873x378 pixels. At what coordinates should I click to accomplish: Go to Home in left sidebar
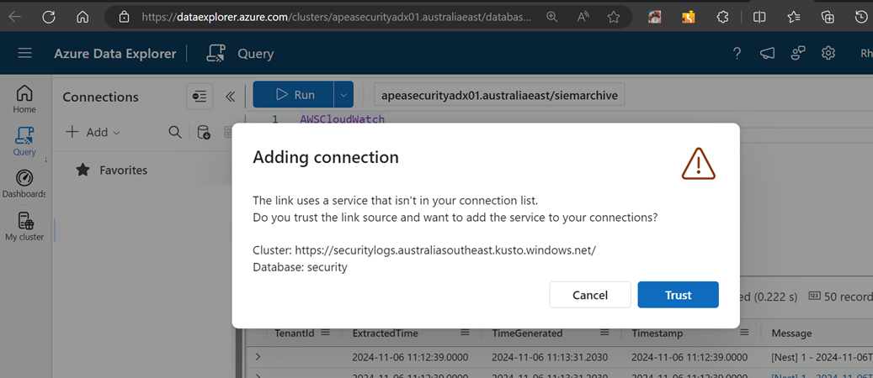(24, 99)
